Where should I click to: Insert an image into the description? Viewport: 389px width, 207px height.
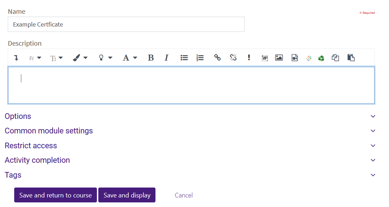[279, 57]
